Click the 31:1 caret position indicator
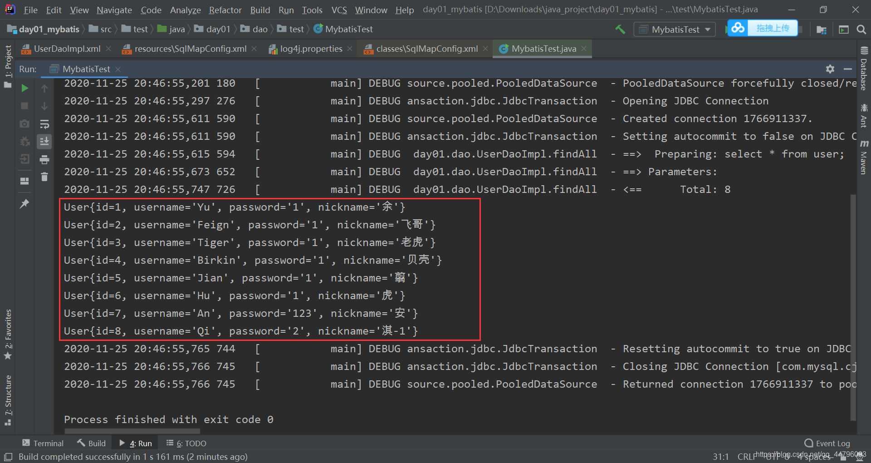Viewport: 871px width, 463px height. tap(720, 457)
